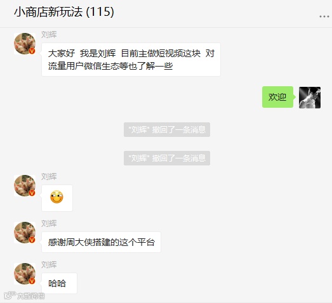Click the first 撤回了一条消息 notice
The width and height of the screenshot is (332, 303).
click(167, 129)
